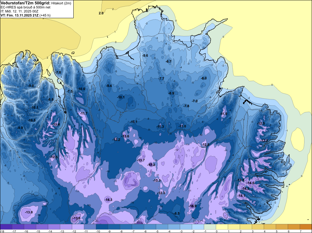Click the -9.4 temperature label
The image size is (312, 233).
109,86
